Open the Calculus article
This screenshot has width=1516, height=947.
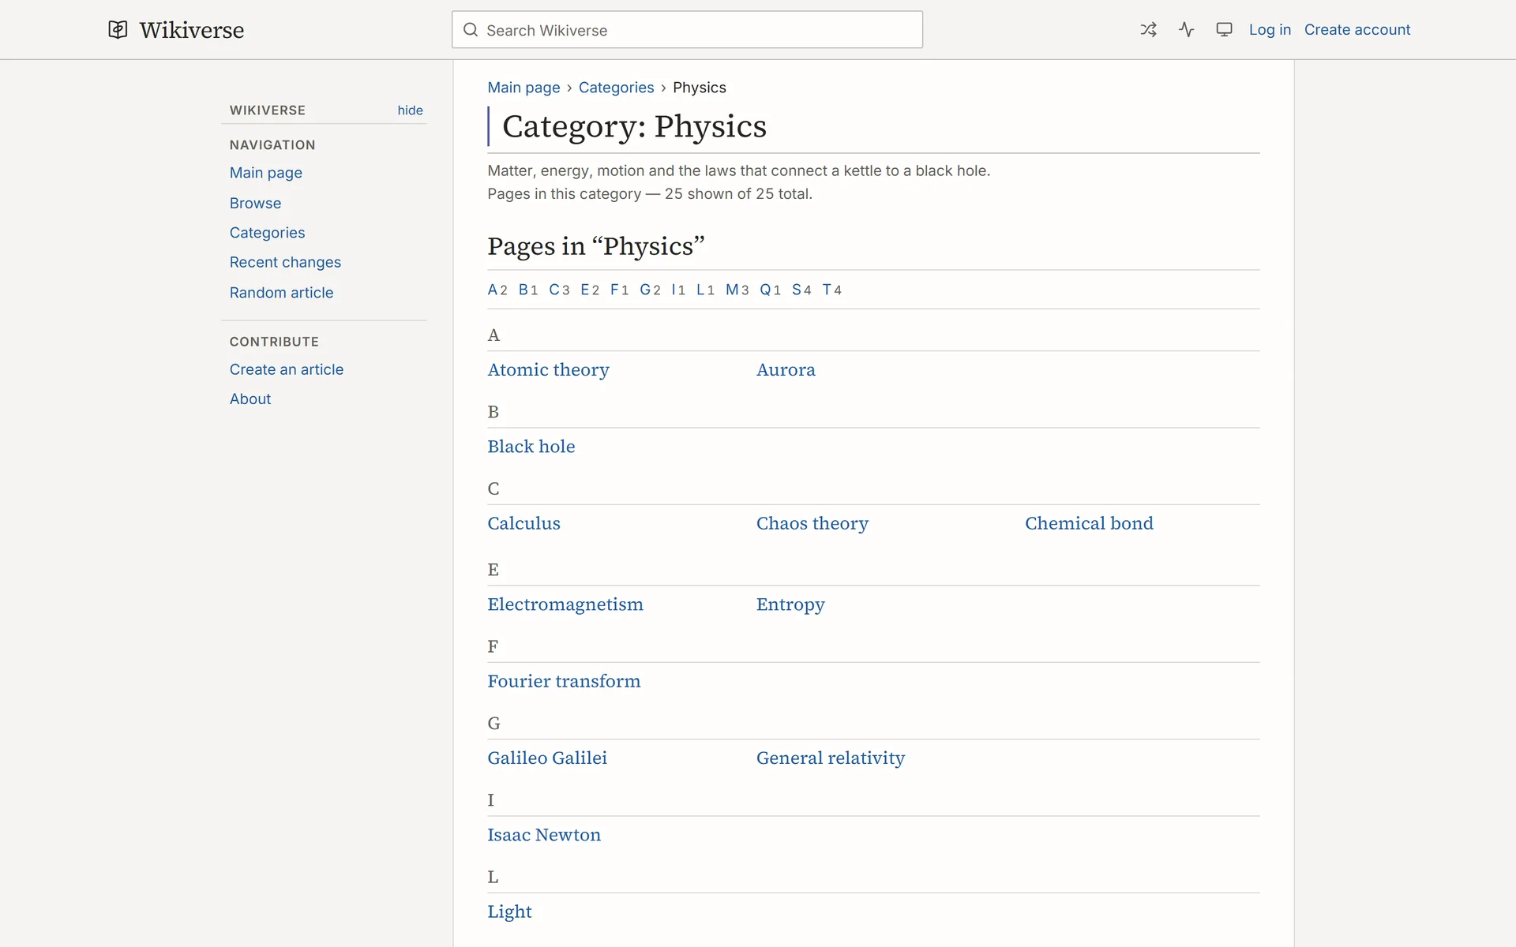[x=523, y=523]
